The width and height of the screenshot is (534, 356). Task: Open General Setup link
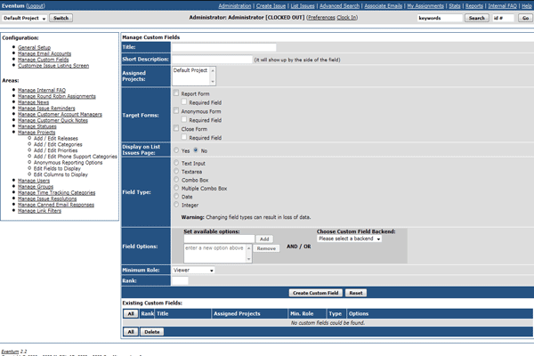click(34, 47)
